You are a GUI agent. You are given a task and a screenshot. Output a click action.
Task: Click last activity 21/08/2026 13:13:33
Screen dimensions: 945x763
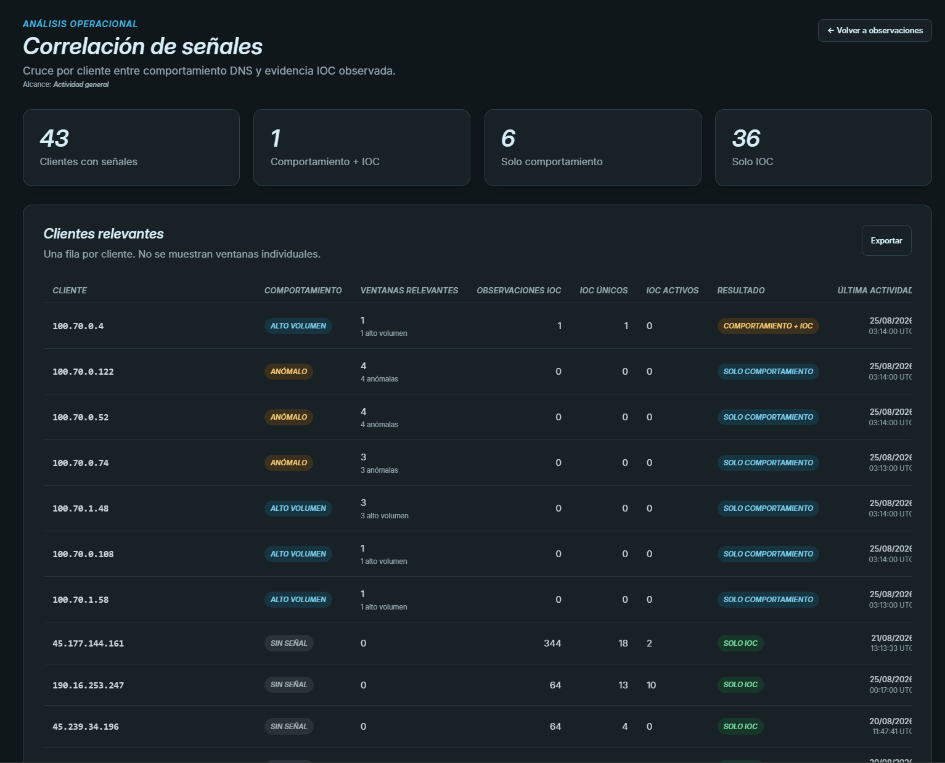[x=891, y=643]
